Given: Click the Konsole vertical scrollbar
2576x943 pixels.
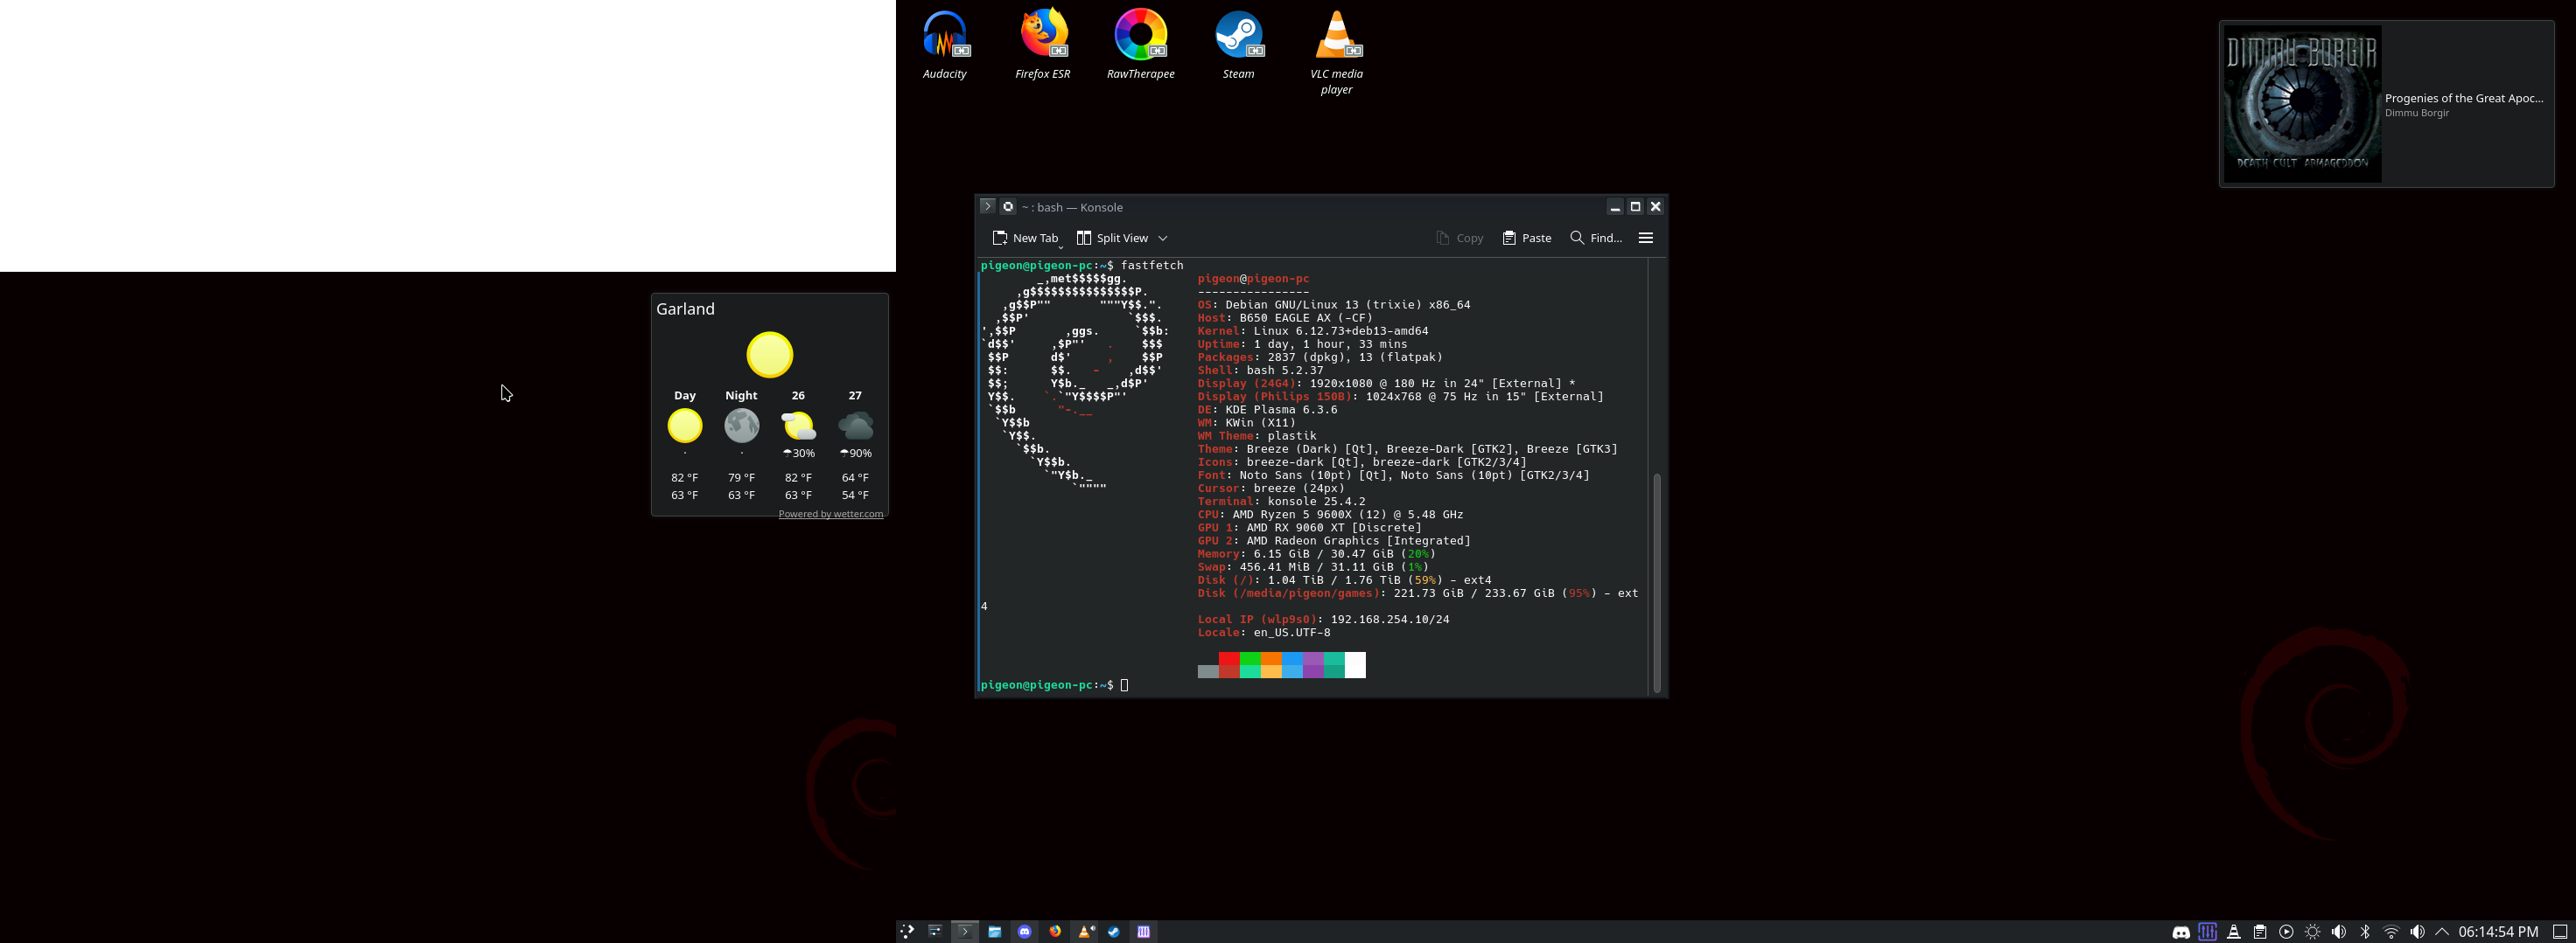Looking at the screenshot, I should tap(1656, 582).
